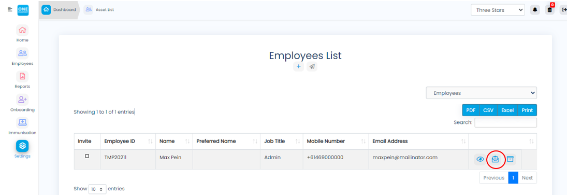Open Reports from the sidebar

pos(22,80)
